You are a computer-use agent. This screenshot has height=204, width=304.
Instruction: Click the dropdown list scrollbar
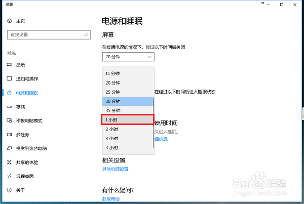pos(153,124)
